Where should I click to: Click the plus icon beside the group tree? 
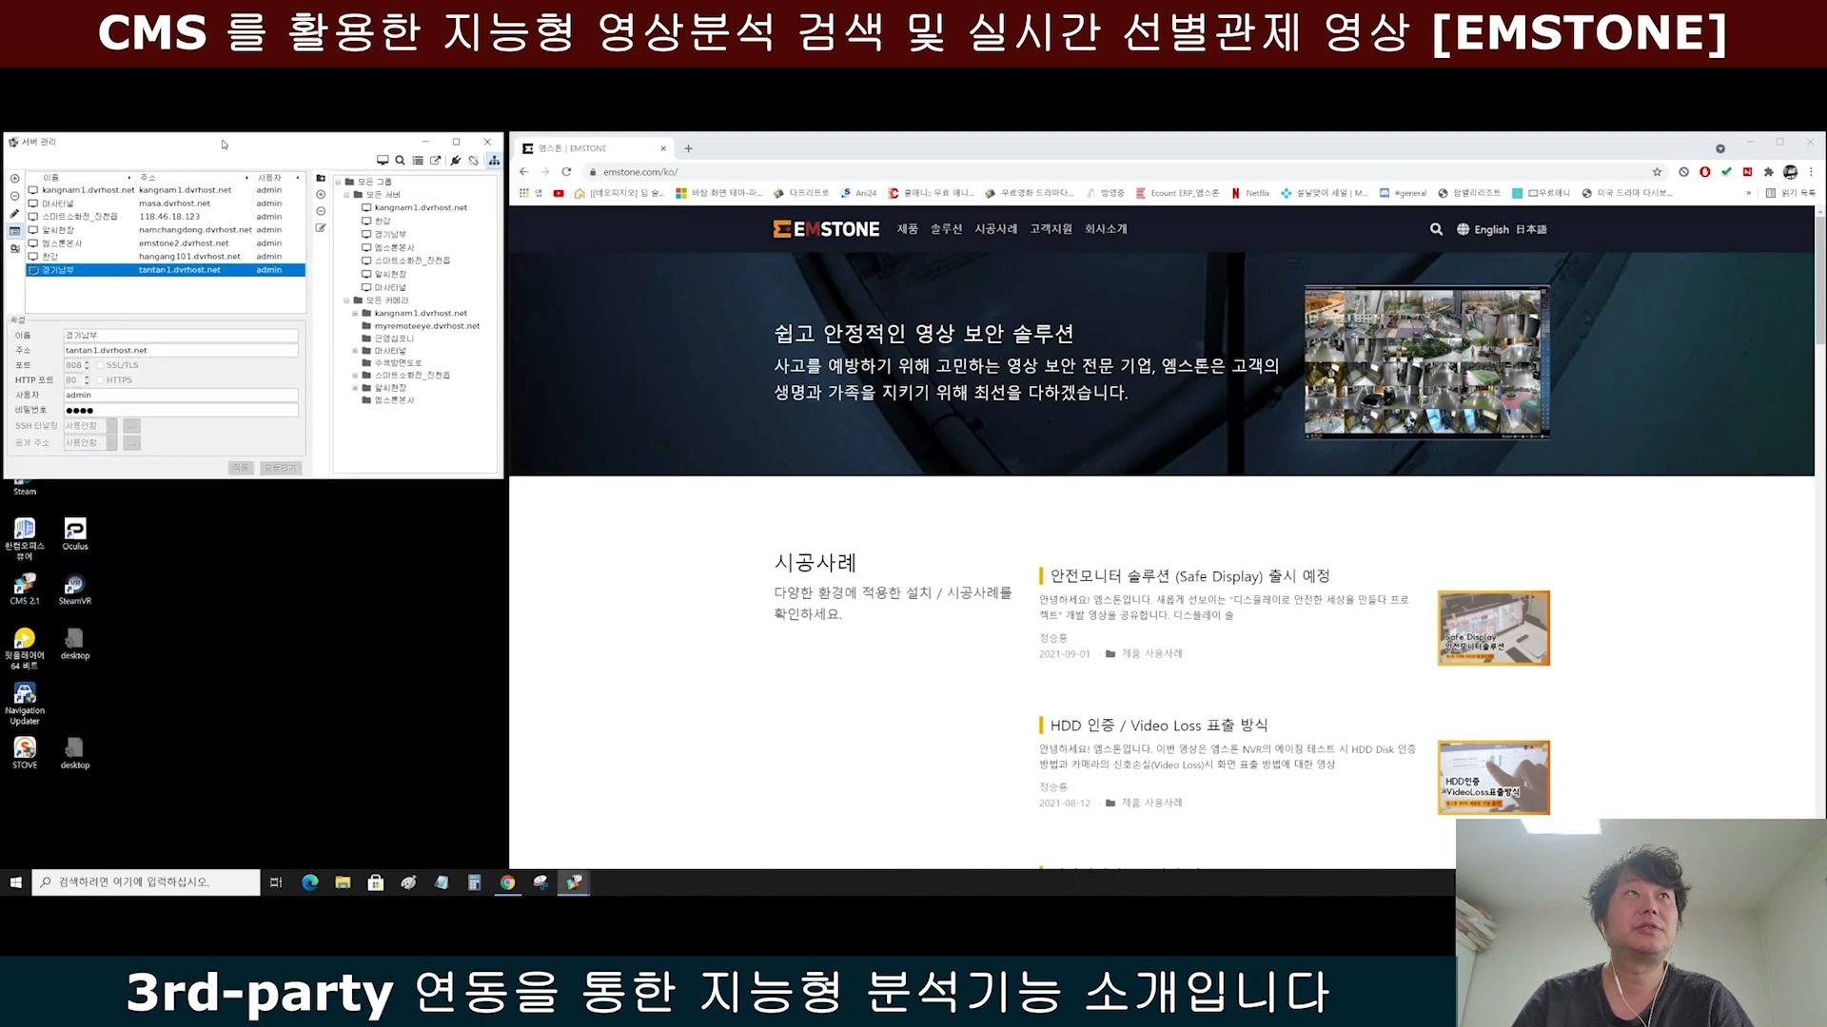[x=321, y=195]
